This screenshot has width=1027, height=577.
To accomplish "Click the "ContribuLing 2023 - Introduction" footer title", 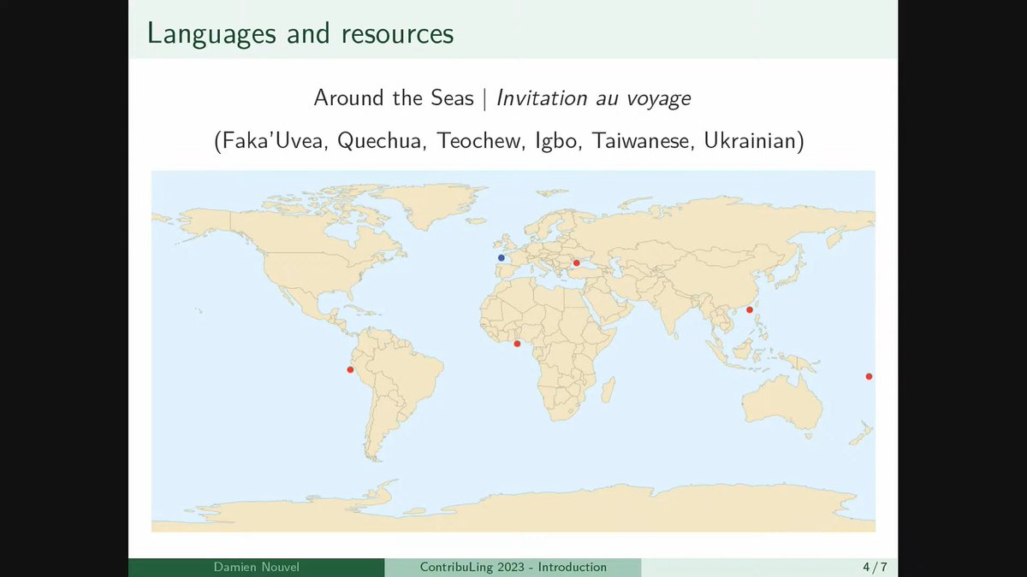I will pyautogui.click(x=513, y=567).
